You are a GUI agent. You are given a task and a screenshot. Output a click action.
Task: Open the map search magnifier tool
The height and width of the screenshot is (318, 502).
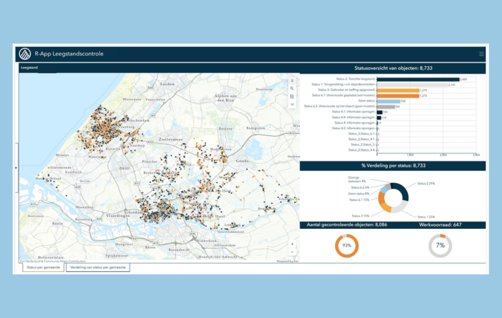[x=292, y=89]
